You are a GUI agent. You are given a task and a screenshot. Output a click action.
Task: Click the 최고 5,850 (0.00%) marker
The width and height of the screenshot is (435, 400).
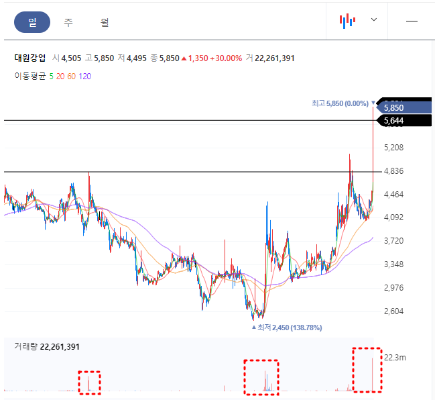343,103
